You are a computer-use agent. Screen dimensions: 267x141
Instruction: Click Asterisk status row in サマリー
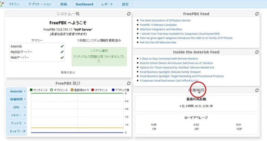point(37,46)
